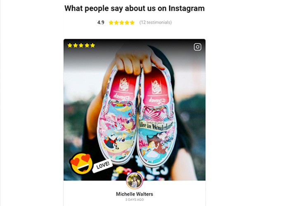The image size is (289, 206).
Task: Open the Alice in Wonderland shoes photo
Action: click(135, 110)
